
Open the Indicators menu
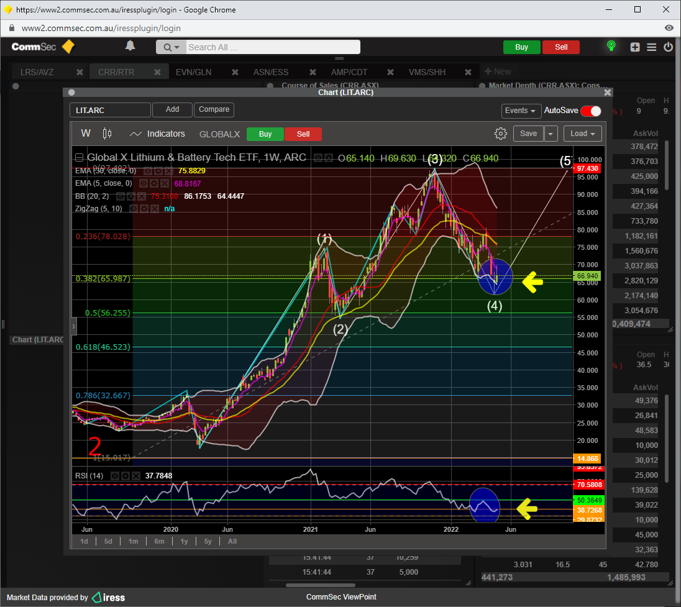coord(158,134)
